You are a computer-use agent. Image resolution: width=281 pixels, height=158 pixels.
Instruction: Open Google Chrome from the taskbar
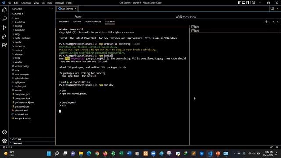[97, 154]
